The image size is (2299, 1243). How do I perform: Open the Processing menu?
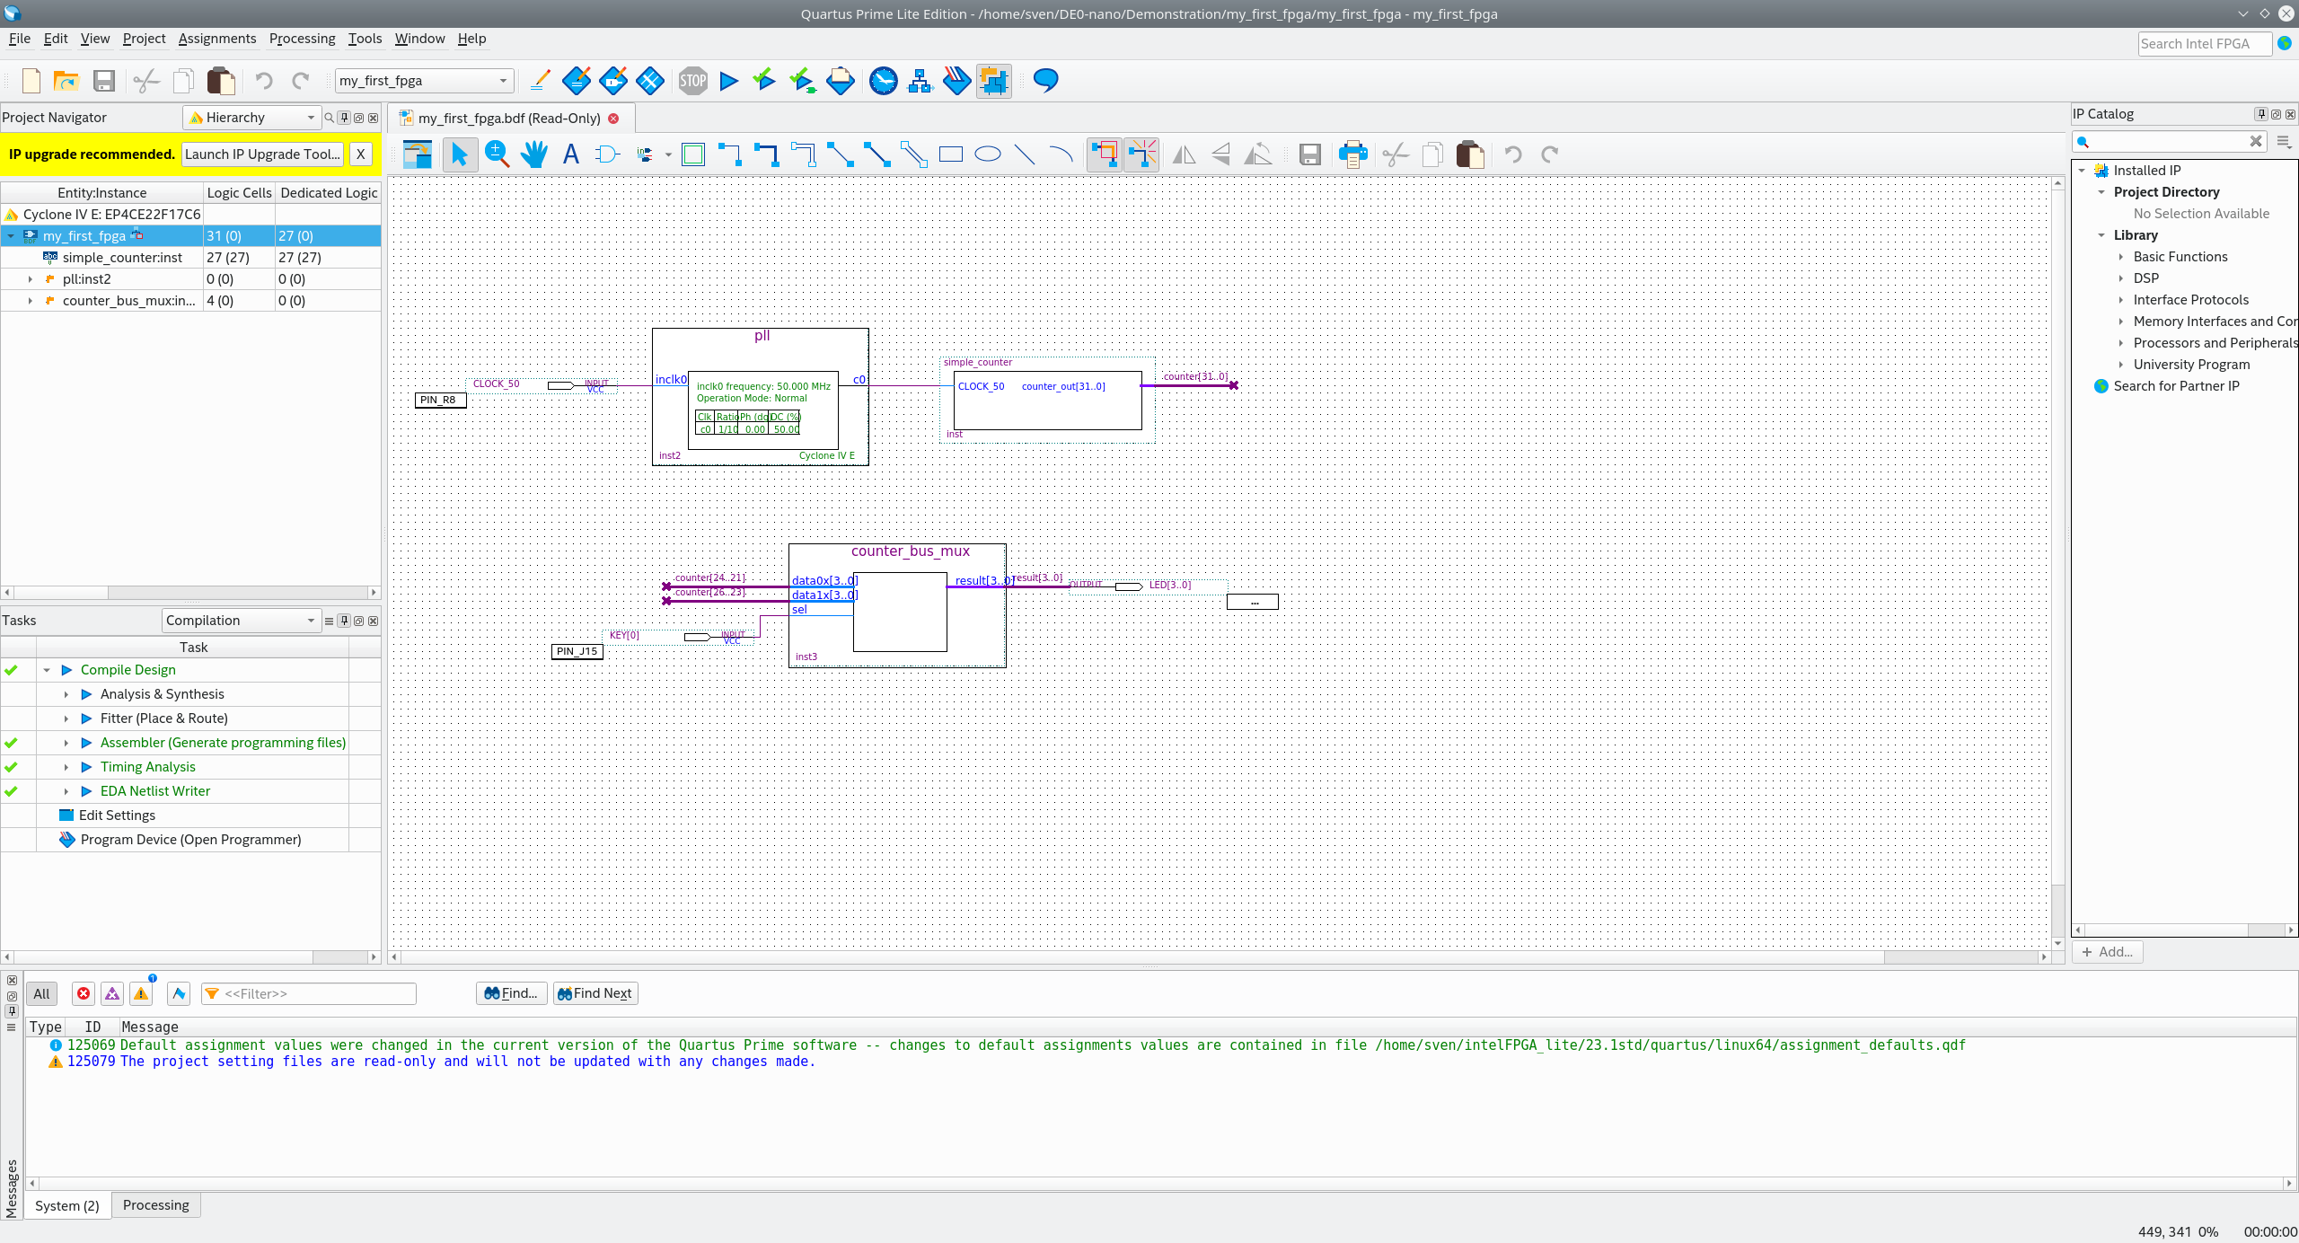302,39
